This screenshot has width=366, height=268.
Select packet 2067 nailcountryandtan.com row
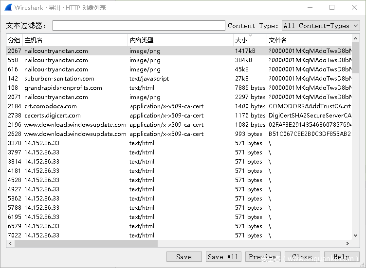click(97, 51)
